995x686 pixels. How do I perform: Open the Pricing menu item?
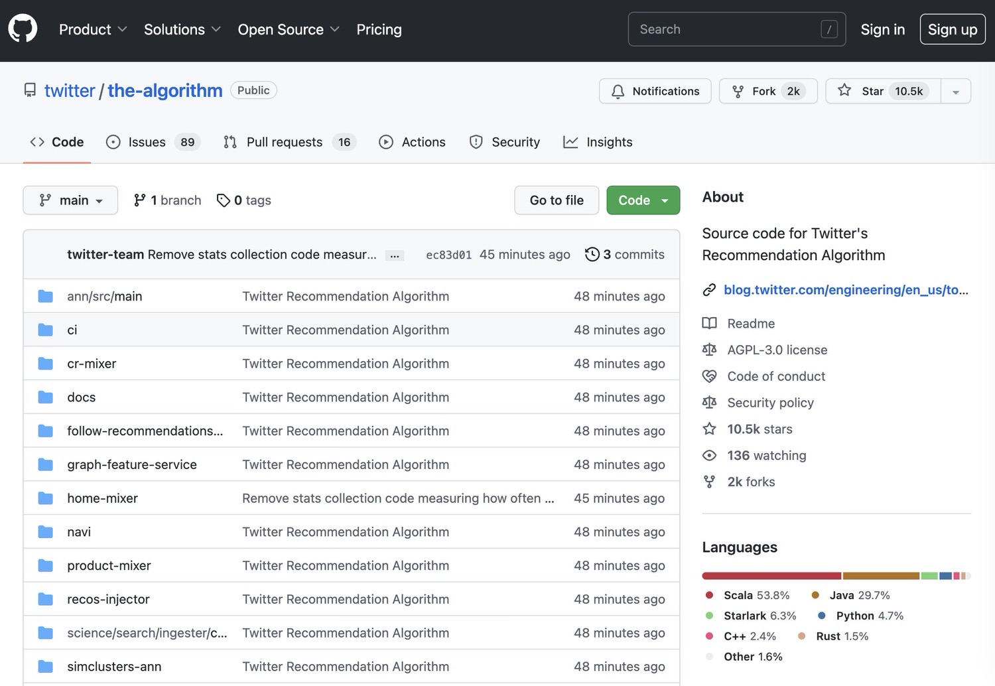379,29
